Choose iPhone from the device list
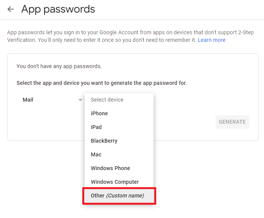The width and height of the screenshot is (264, 218). (x=99, y=113)
